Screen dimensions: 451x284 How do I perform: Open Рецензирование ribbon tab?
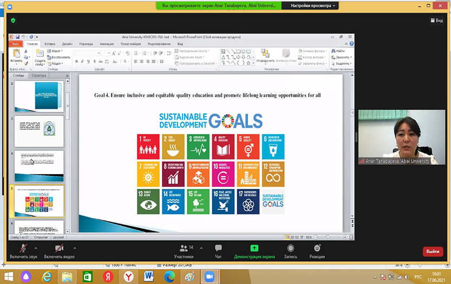point(159,44)
